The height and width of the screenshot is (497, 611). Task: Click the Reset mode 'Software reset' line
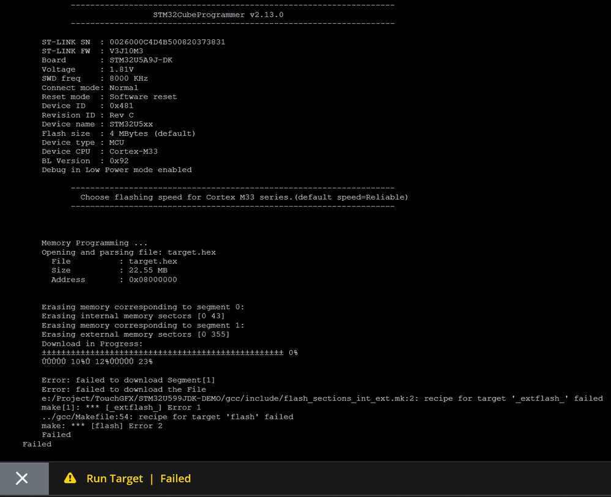coord(109,97)
